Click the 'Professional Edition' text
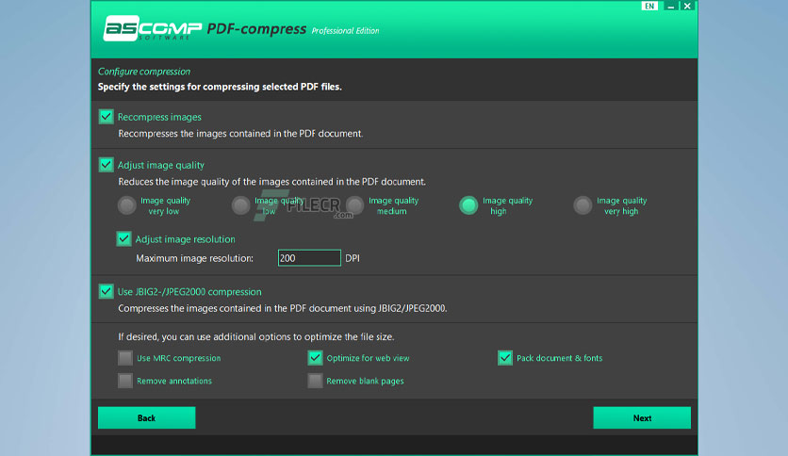788x456 pixels. coord(345,31)
